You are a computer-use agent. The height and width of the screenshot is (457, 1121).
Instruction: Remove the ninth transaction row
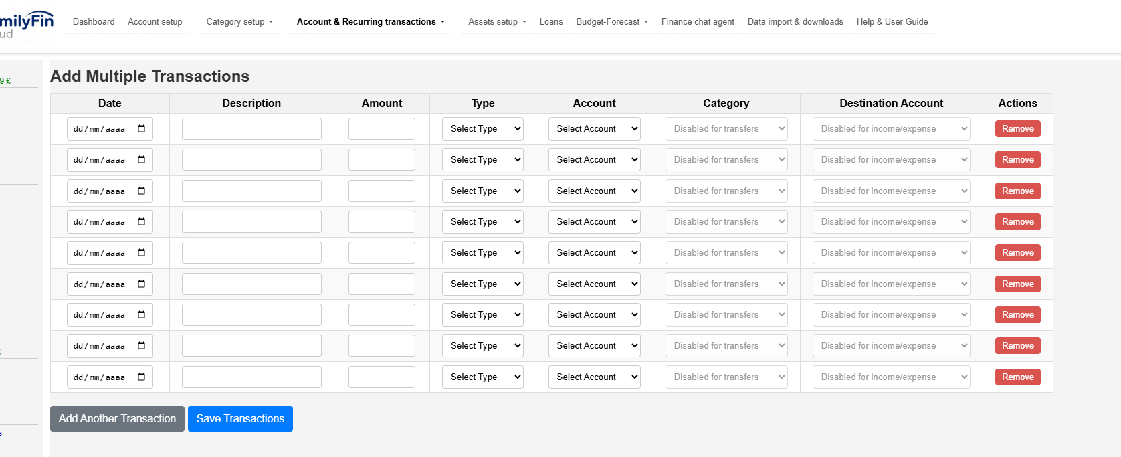pos(1017,377)
